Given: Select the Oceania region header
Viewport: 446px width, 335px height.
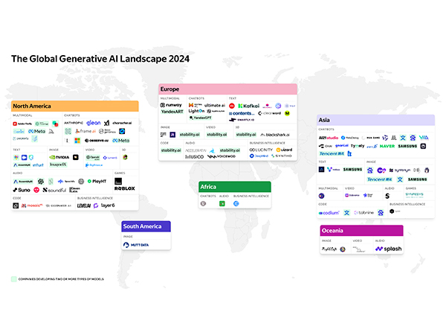Looking at the screenshot, I should point(361,231).
